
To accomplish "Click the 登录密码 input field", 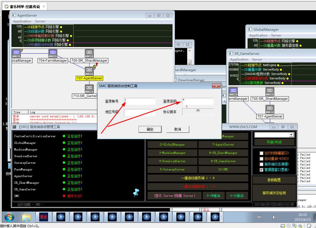I will (x=198, y=102).
